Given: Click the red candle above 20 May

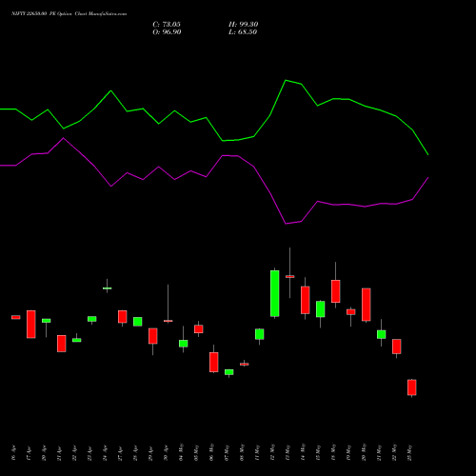Looking at the screenshot, I should (x=367, y=305).
